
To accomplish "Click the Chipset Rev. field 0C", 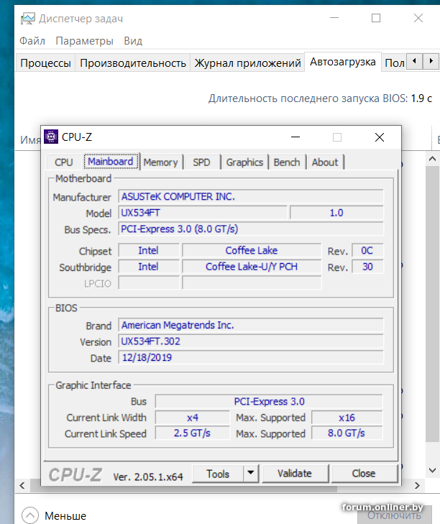I will click(367, 251).
